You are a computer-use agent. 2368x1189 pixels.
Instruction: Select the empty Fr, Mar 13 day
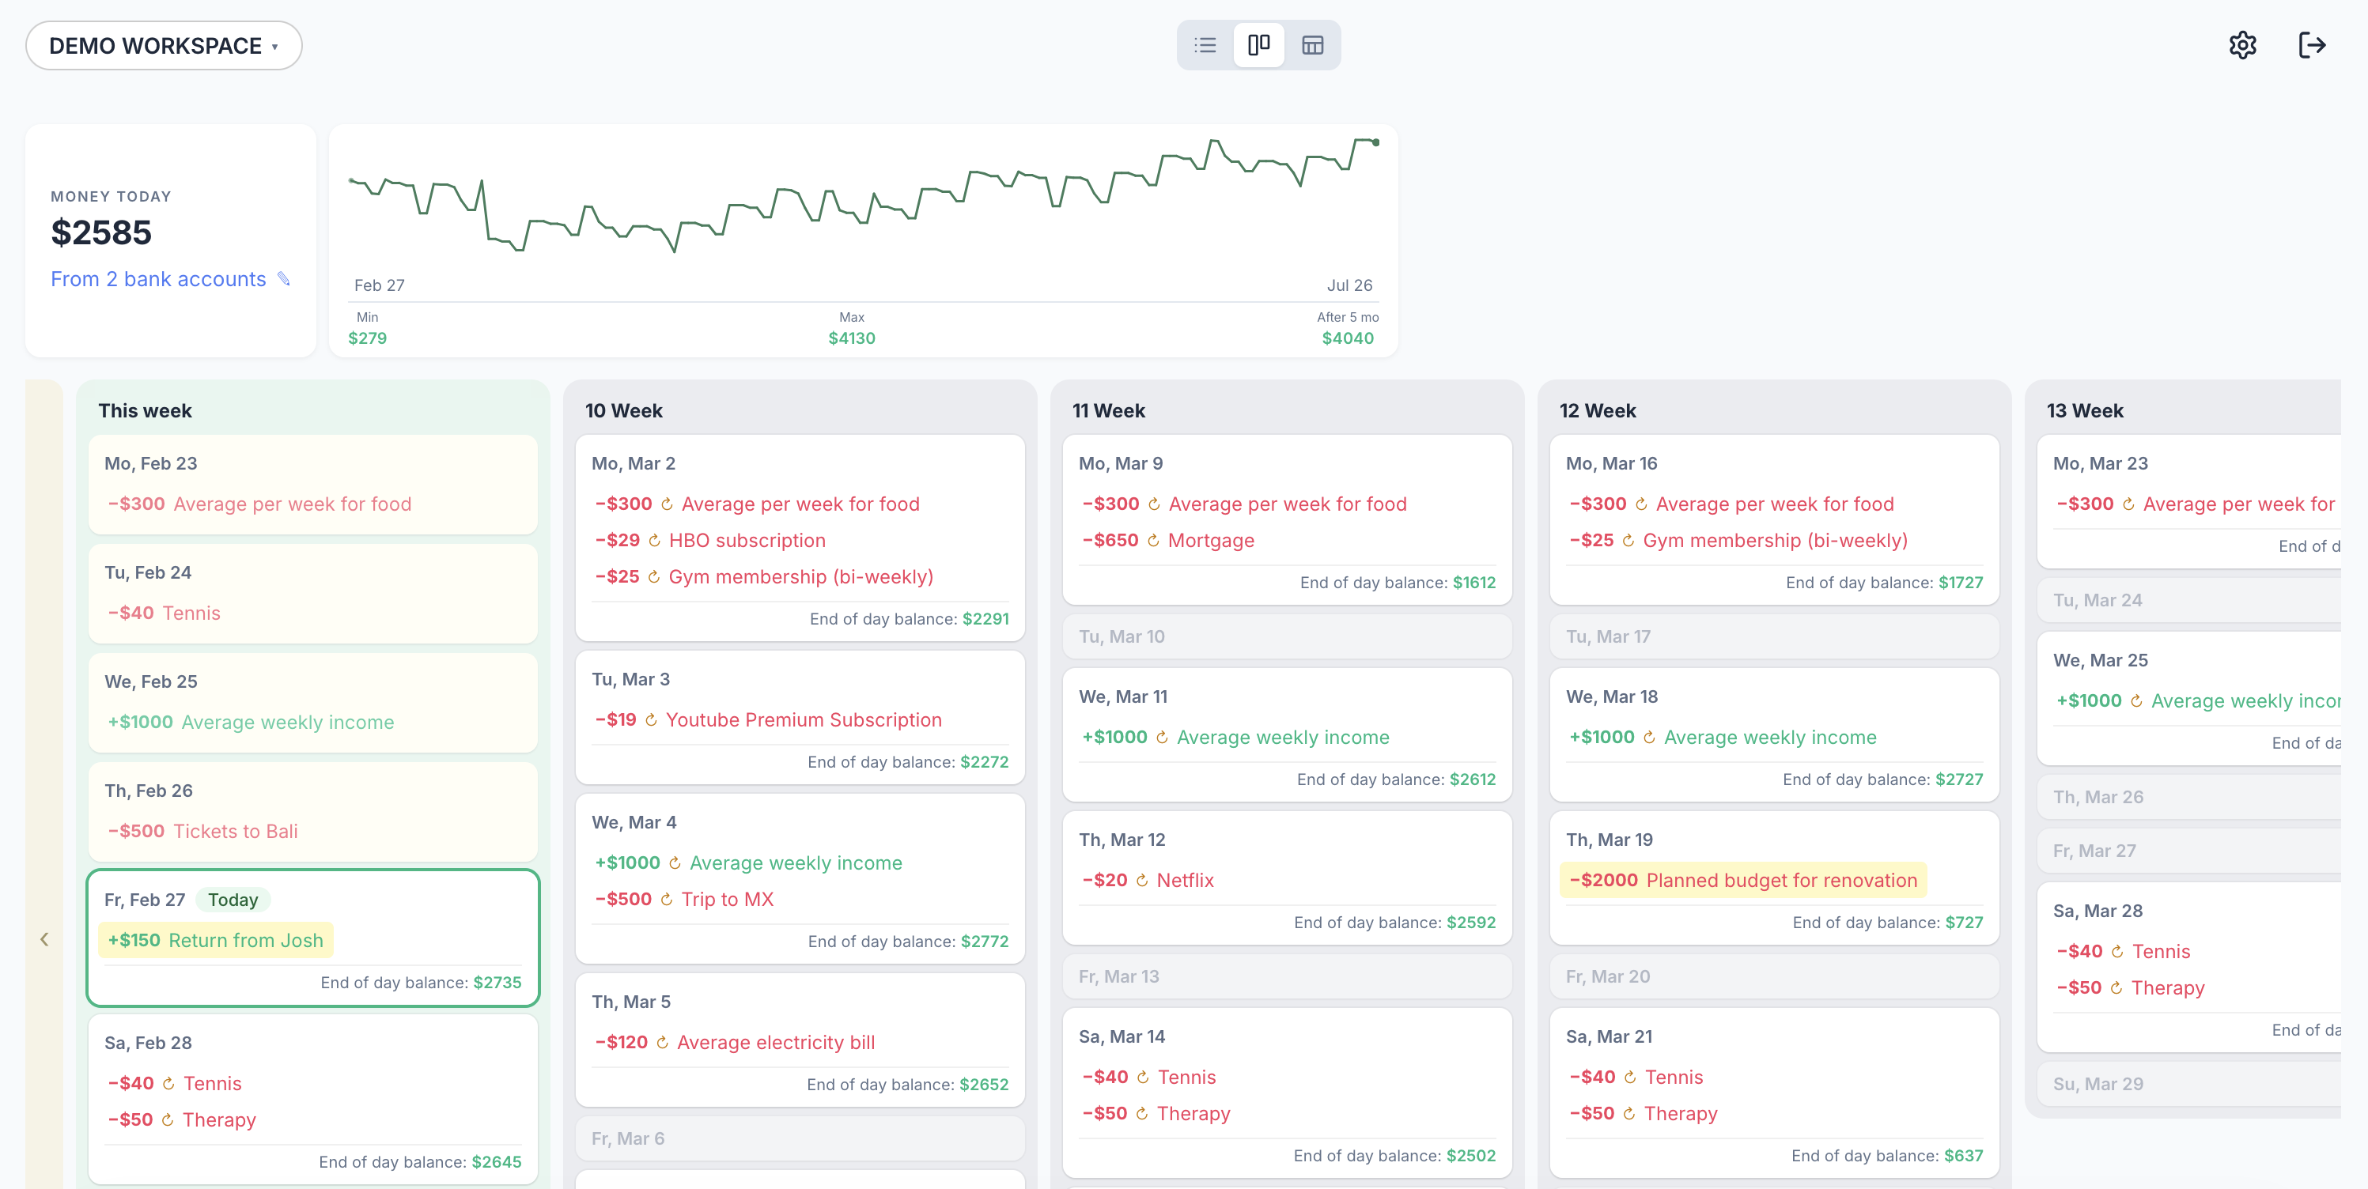pyautogui.click(x=1287, y=977)
